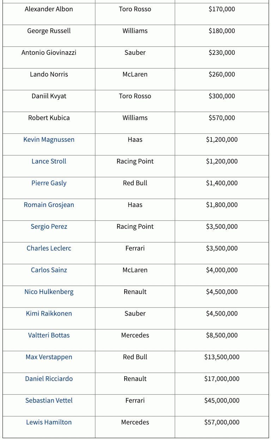
Task: Select Lewis Hamilton's $57,000,000 salary cell
Action: click(222, 422)
